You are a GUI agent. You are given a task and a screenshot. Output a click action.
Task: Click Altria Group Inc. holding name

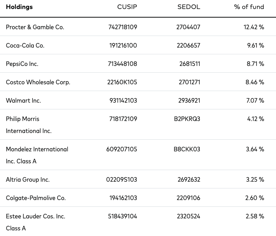(x=28, y=179)
